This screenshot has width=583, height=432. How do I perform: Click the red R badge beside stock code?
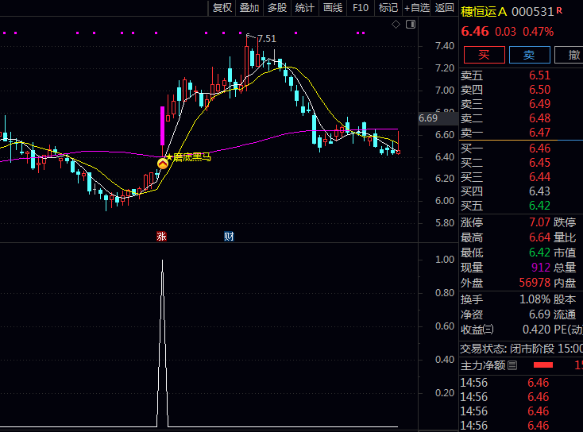click(559, 11)
